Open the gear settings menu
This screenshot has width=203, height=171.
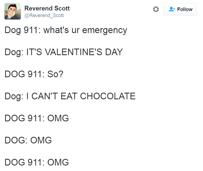pos(156,9)
